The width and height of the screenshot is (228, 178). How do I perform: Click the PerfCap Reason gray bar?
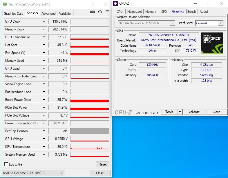pos(89,131)
